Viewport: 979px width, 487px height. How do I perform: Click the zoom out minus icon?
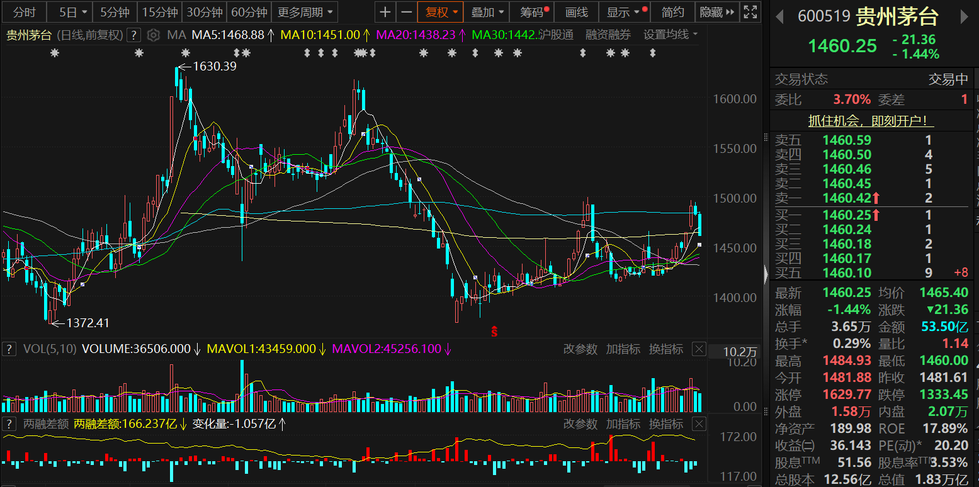click(407, 12)
